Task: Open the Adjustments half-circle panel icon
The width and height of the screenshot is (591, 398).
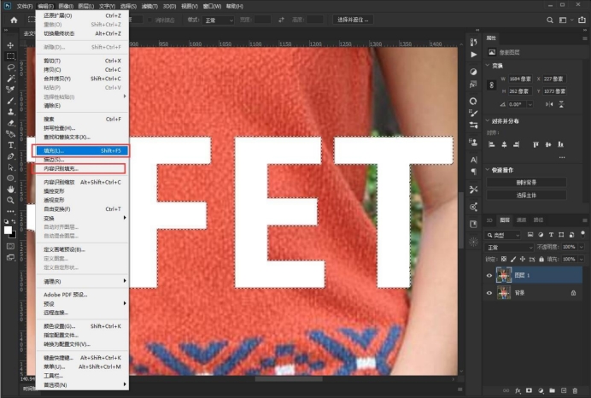Action: [474, 72]
